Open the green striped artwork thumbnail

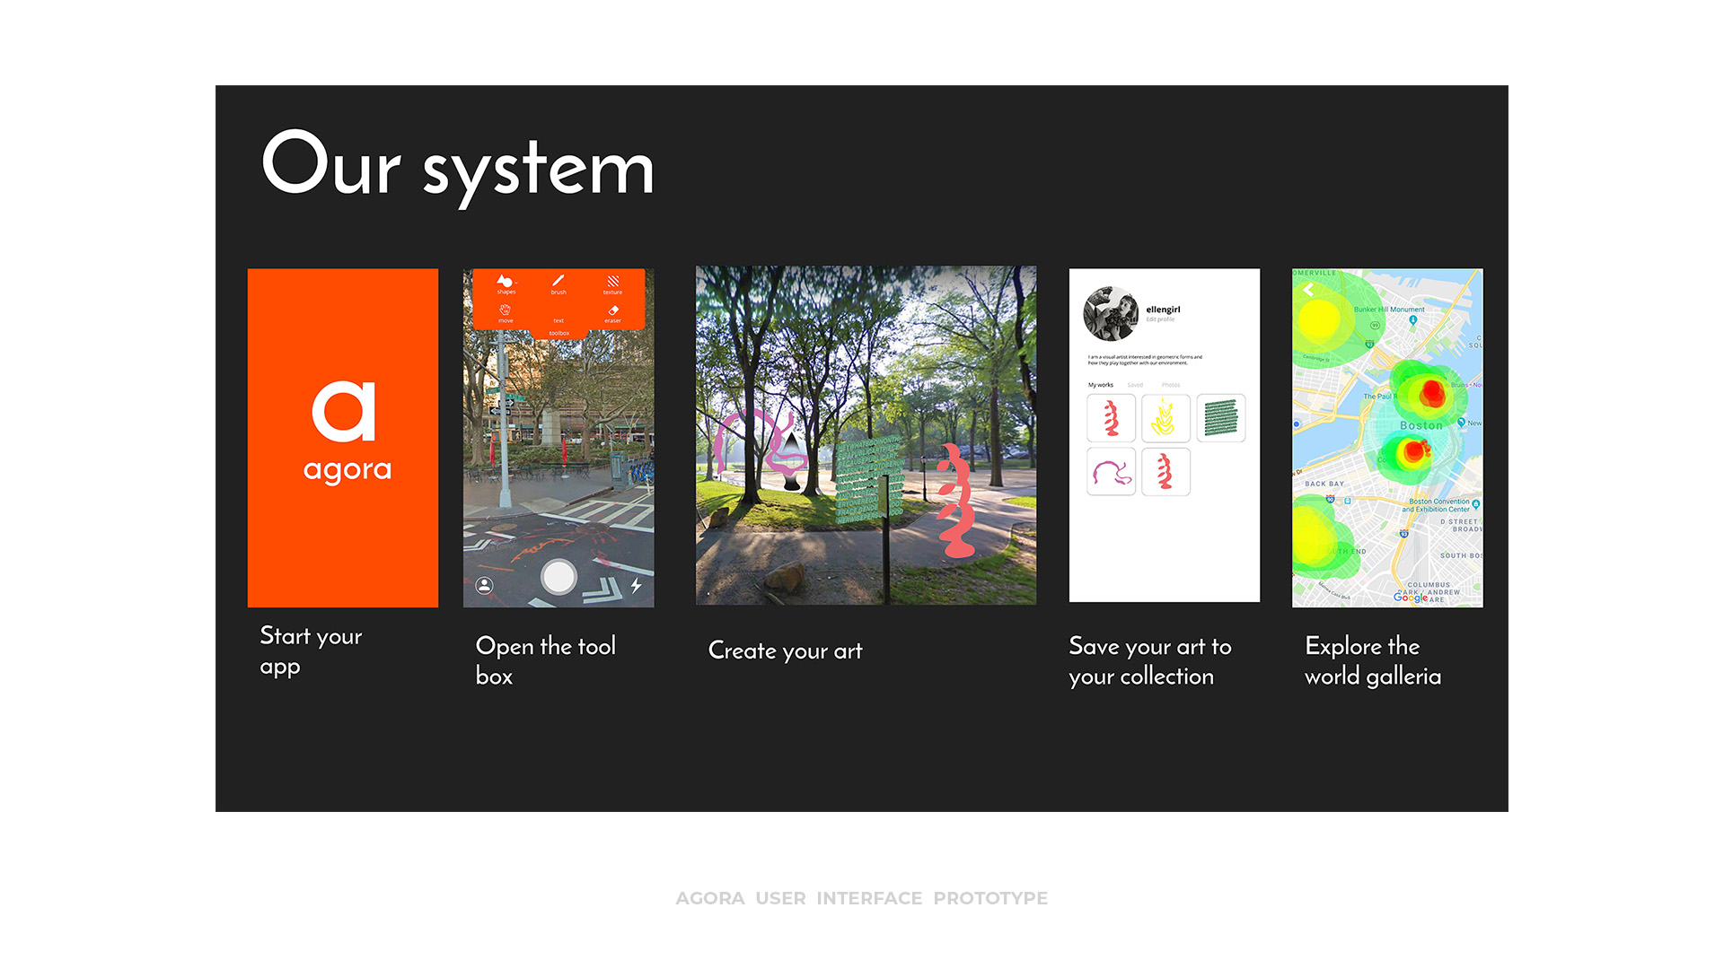coord(1220,418)
